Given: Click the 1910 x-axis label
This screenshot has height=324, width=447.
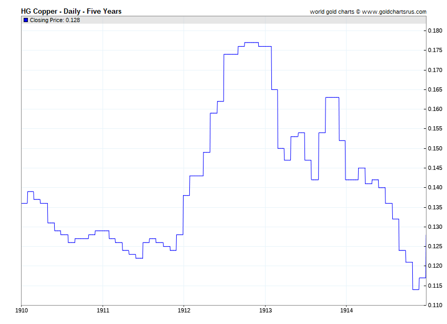Looking at the screenshot, I should pyautogui.click(x=22, y=310).
